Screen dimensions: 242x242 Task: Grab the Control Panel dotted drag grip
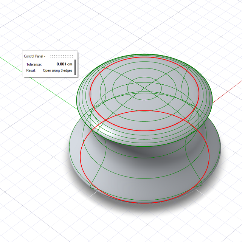[62, 56]
